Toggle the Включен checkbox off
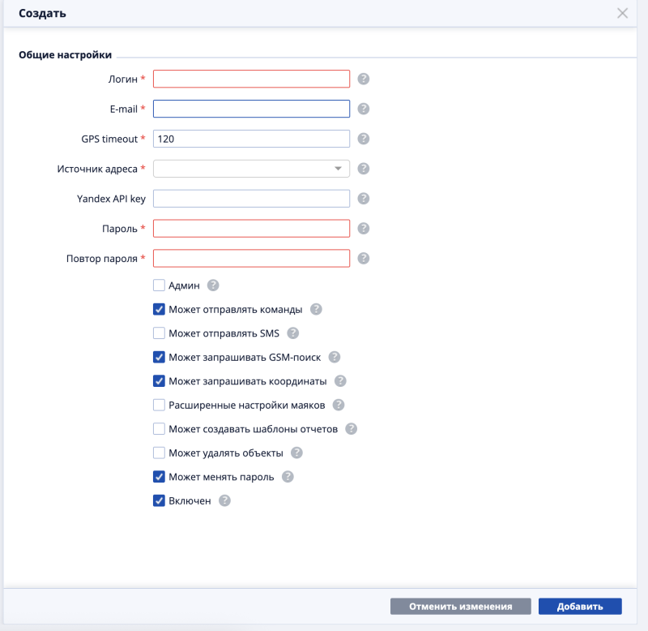 [159, 501]
